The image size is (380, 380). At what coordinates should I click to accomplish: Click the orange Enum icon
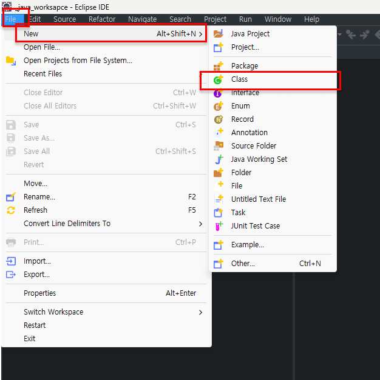(219, 106)
